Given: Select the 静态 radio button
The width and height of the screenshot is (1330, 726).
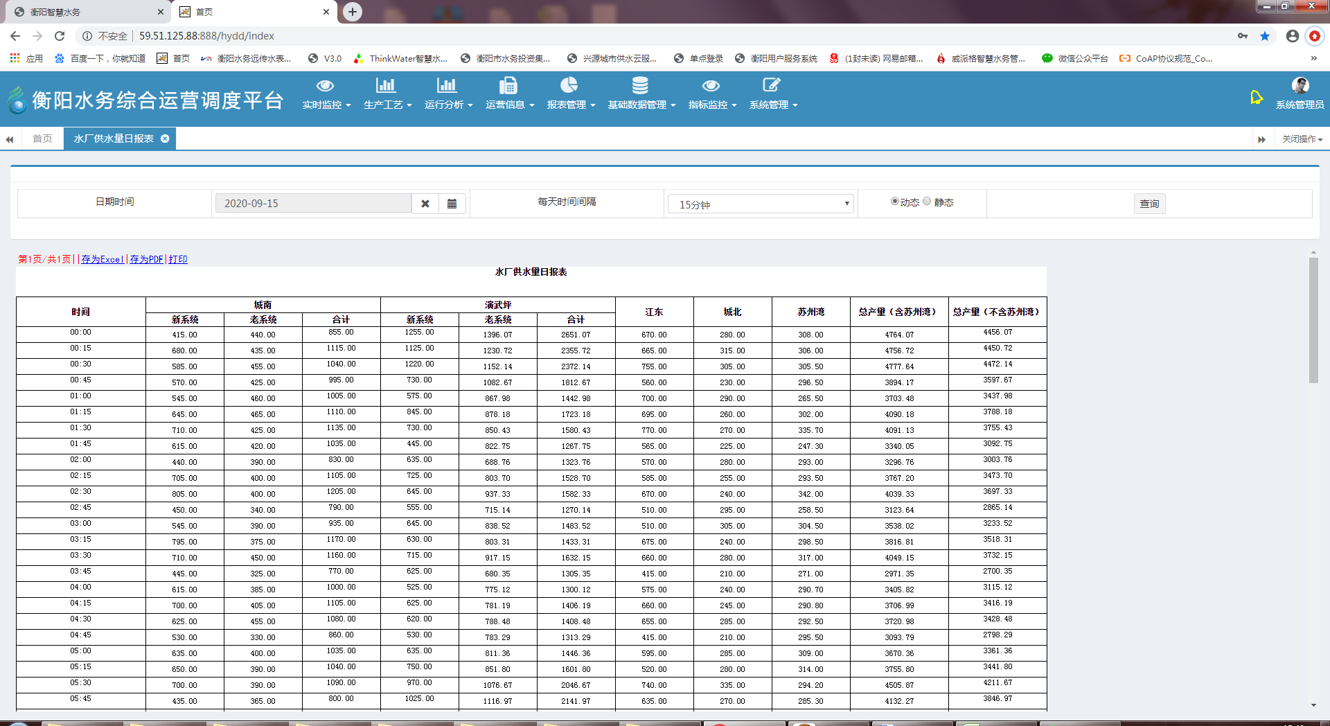Looking at the screenshot, I should pos(927,202).
